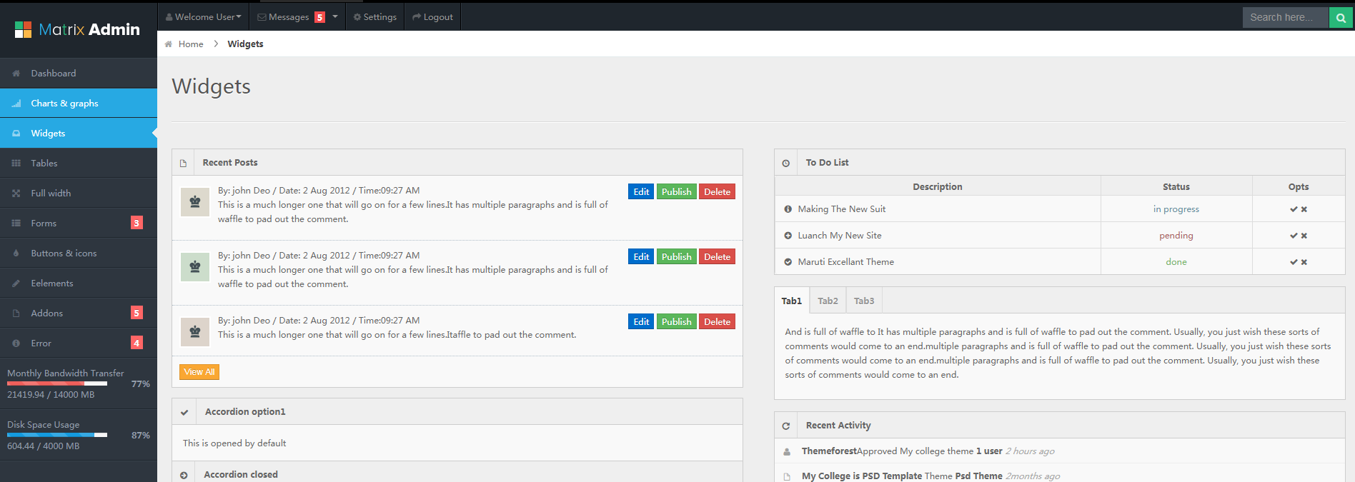This screenshot has height=482, width=1355.
Task: Click the Search here input field
Action: point(1285,18)
